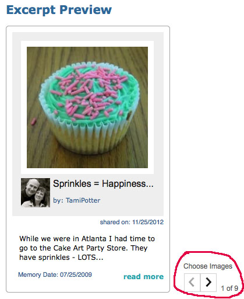Select the 'Memory Date:' label text

coord(38,274)
